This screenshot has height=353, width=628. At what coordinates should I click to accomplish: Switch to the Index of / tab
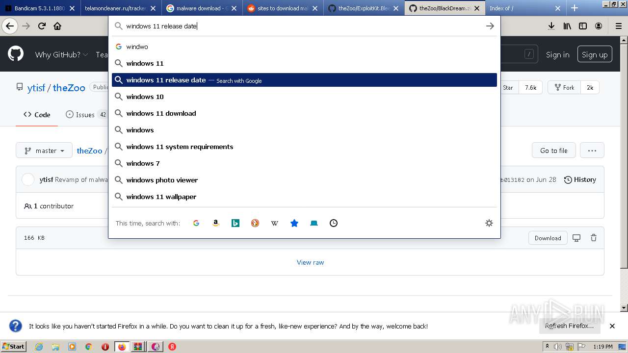[526, 8]
